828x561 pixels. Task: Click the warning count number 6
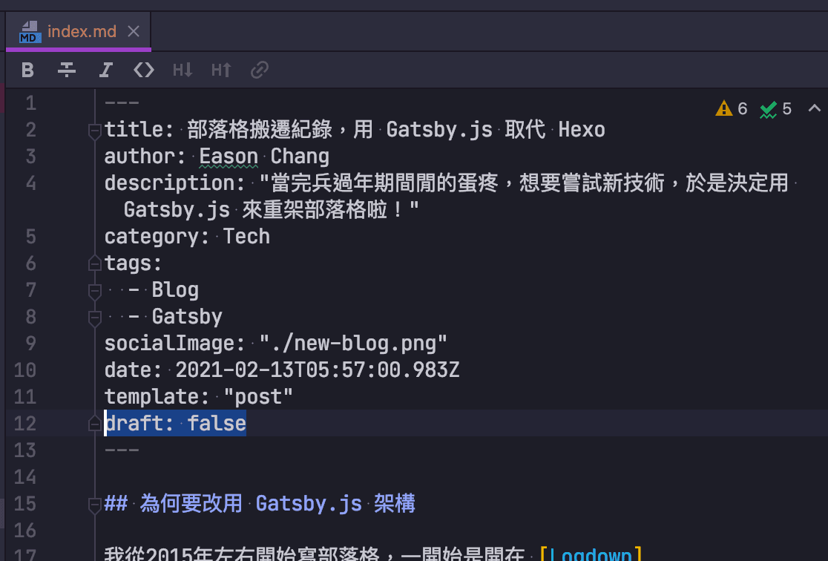coord(742,109)
